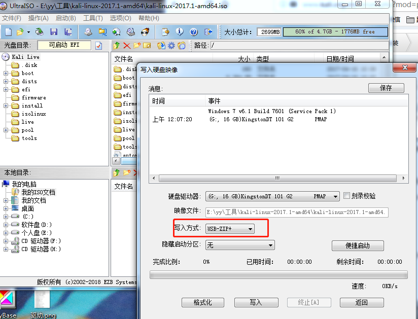This screenshot has width=418, height=319.
Task: Click the 格式化 button
Action: click(x=202, y=302)
